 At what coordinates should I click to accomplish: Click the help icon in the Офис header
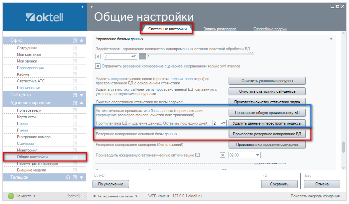point(75,41)
